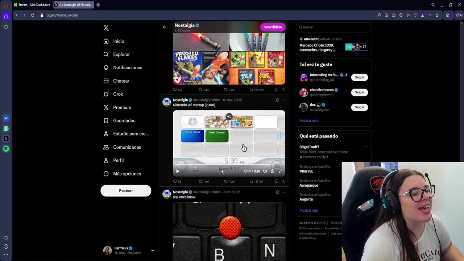Share the Frosted Flakes post
The width and height of the screenshot is (464, 261).
283,90
